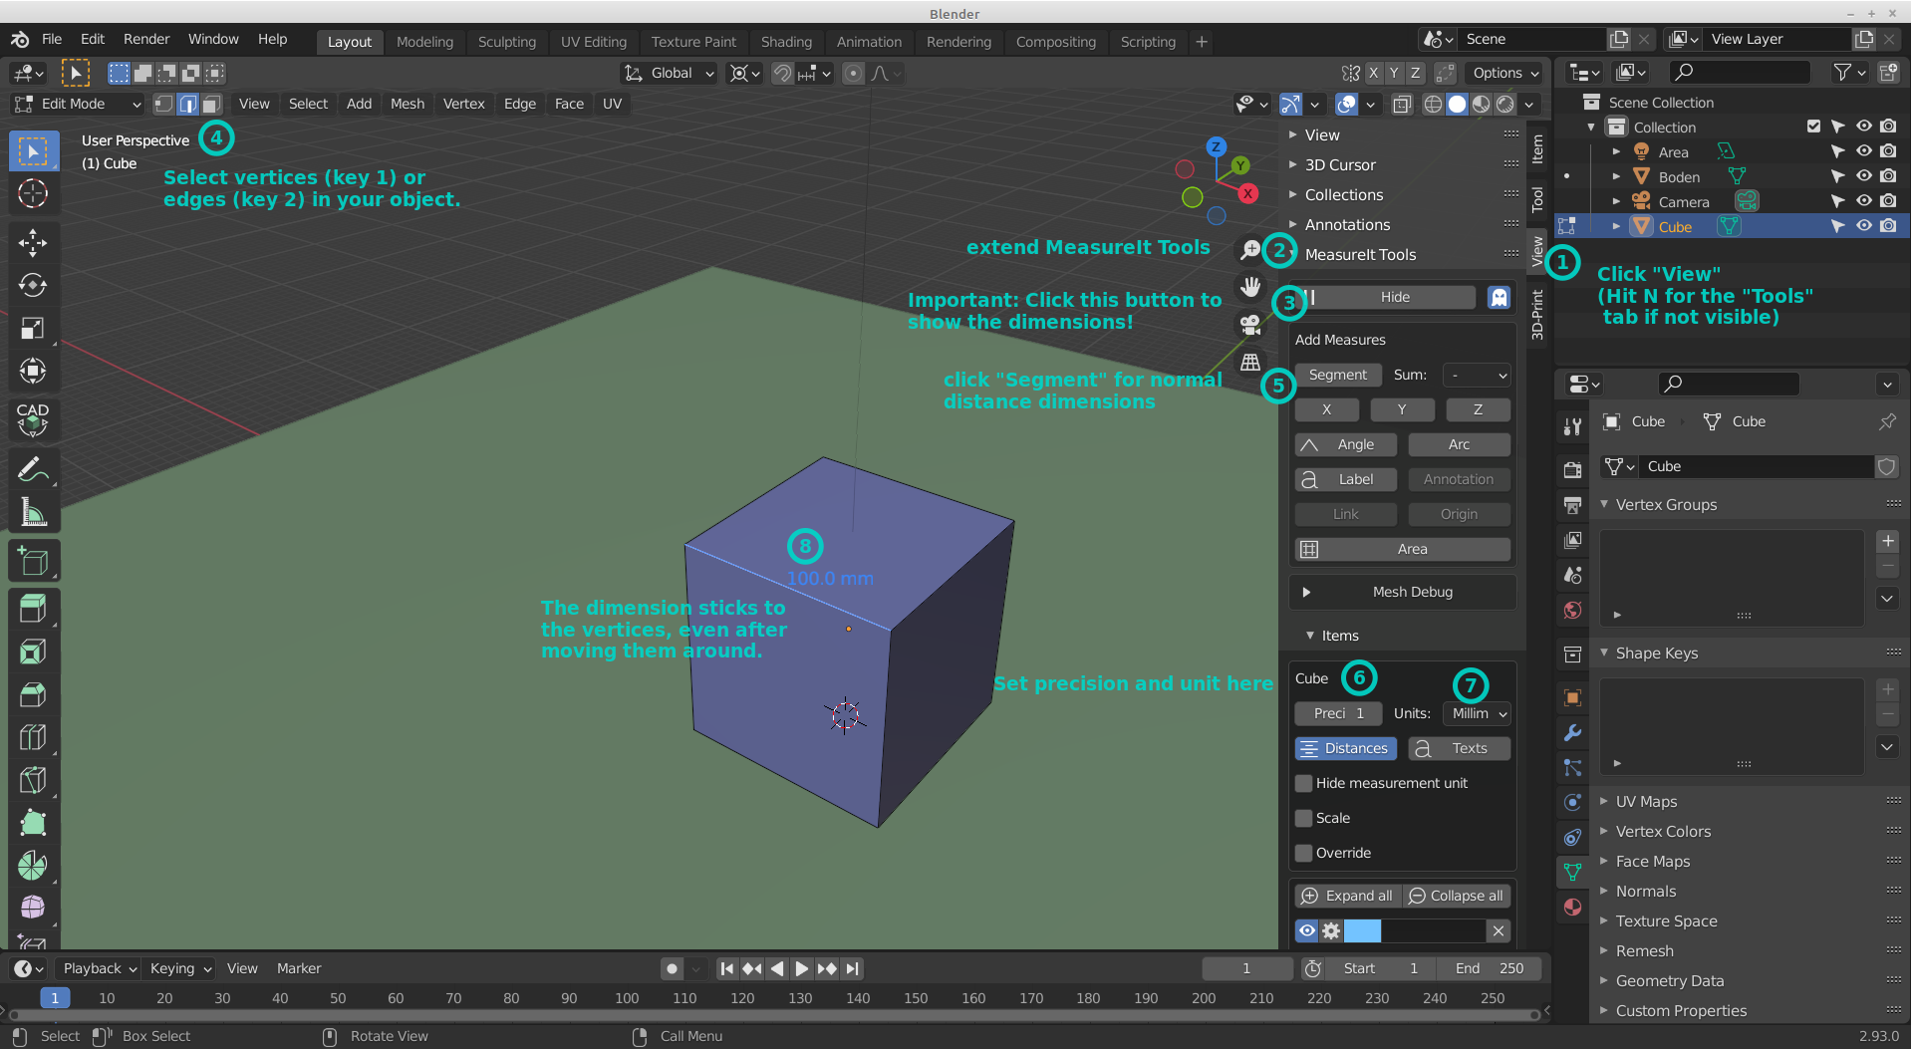
Task: Select the Annotate pencil tool
Action: (33, 469)
